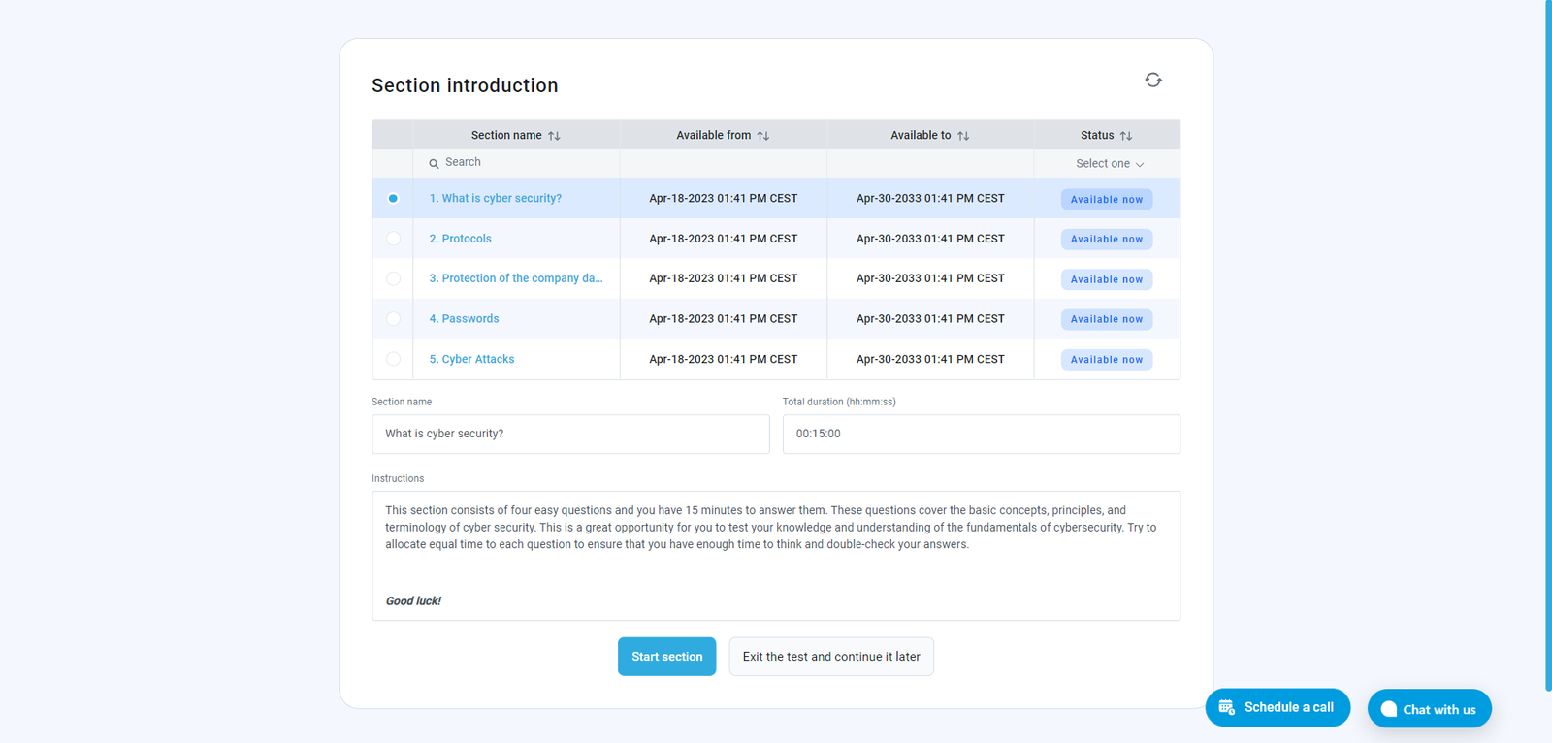Click the calendar icon on Schedule a call
This screenshot has height=743, width=1552.
[1227, 707]
